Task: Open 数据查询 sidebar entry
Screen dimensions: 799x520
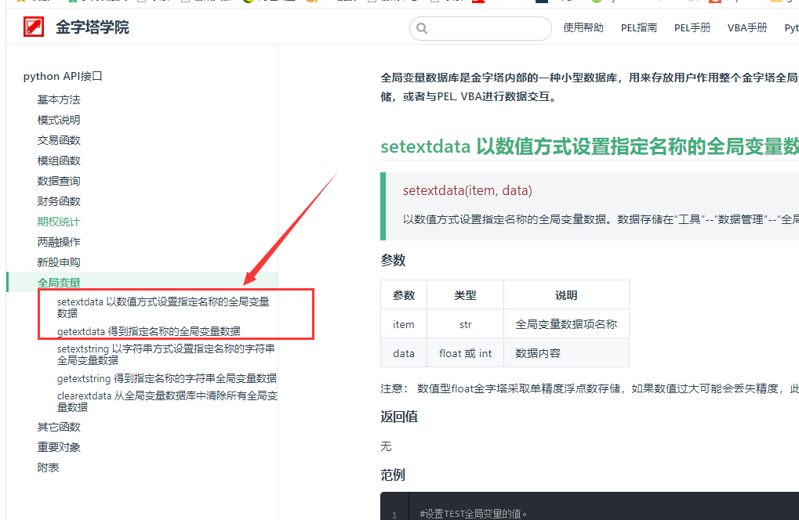Action: [59, 181]
